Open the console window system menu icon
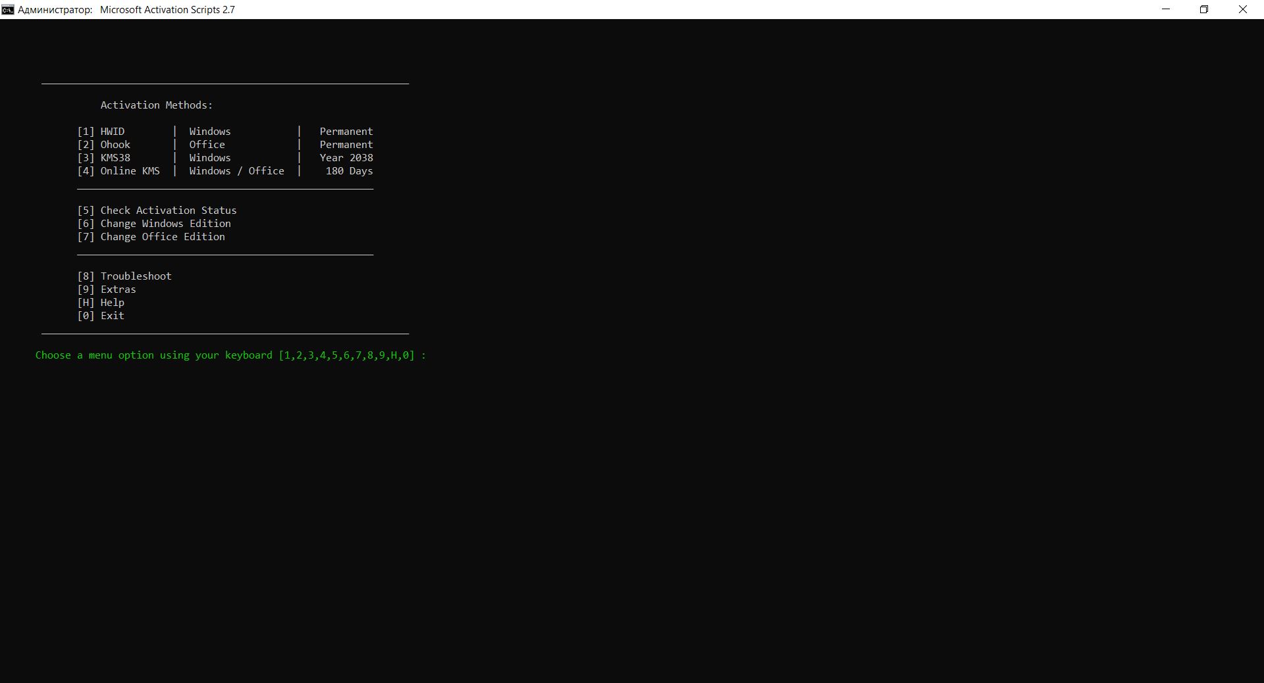Viewport: 1264px width, 683px height. (x=7, y=9)
